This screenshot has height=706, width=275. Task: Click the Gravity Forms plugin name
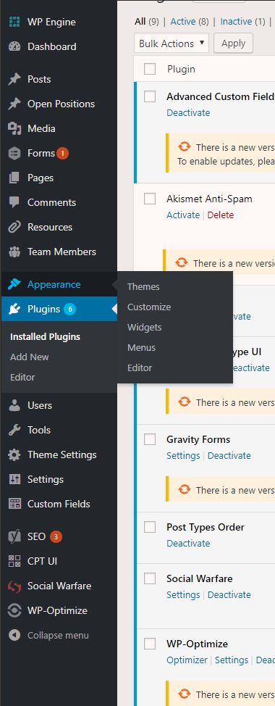tap(198, 439)
